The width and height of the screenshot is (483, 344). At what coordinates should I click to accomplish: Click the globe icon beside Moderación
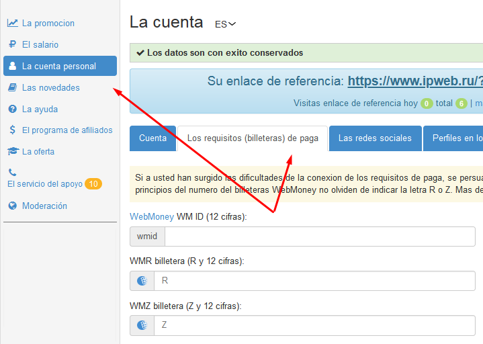[12, 206]
